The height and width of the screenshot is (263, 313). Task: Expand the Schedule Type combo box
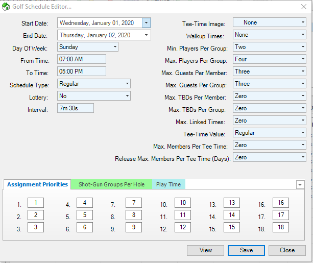point(126,84)
